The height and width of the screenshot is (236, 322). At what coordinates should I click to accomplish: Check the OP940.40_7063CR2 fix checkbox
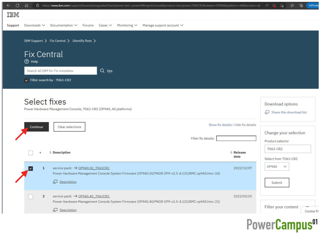[x=31, y=197]
